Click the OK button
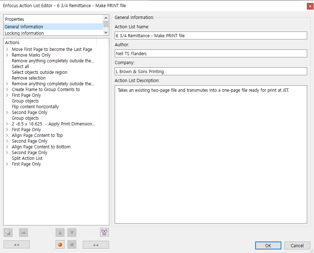The width and height of the screenshot is (314, 253). point(268,245)
